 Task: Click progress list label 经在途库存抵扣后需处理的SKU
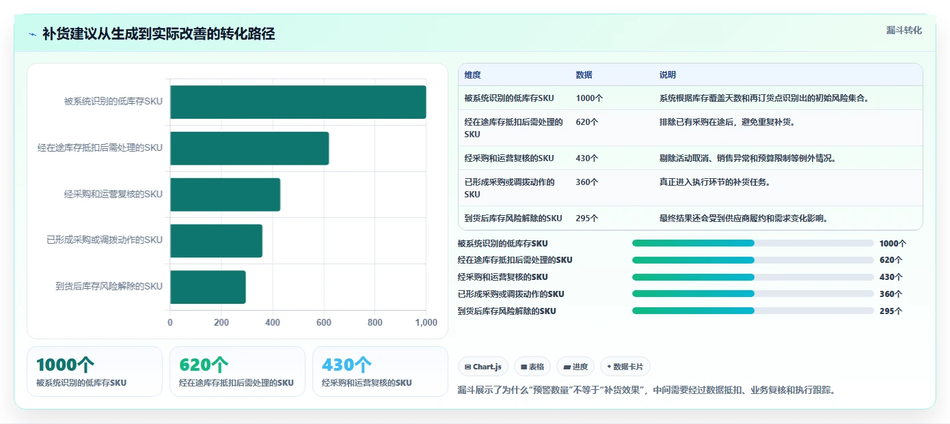515,260
